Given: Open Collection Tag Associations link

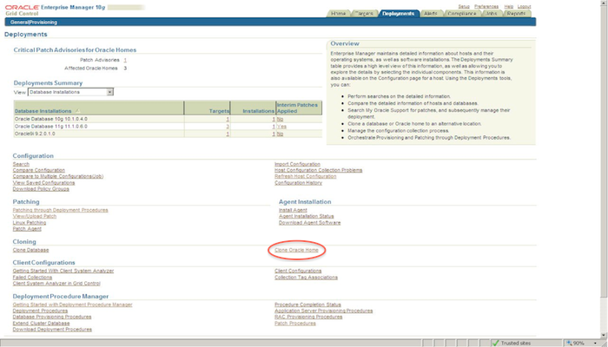Looking at the screenshot, I should point(306,278).
